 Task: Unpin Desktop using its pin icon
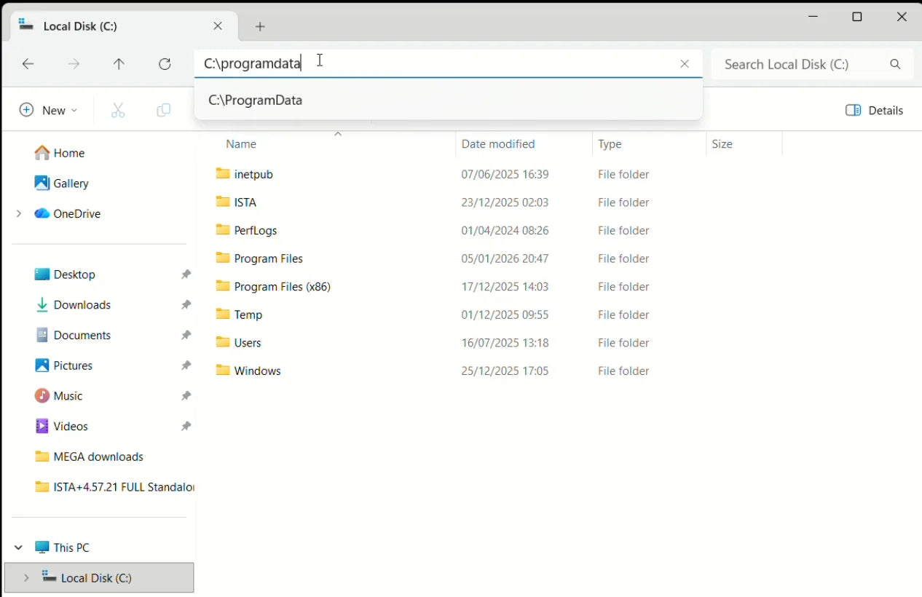tap(186, 274)
